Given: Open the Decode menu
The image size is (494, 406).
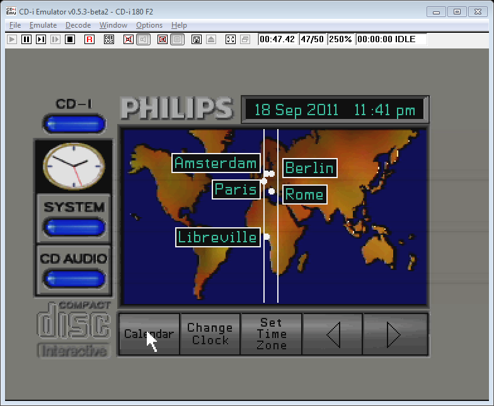Looking at the screenshot, I should pyautogui.click(x=78, y=25).
